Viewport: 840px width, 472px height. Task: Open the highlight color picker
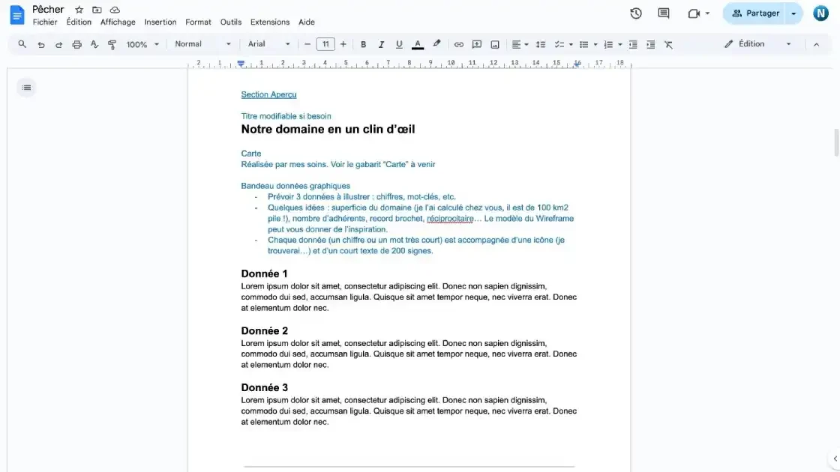[x=436, y=44]
